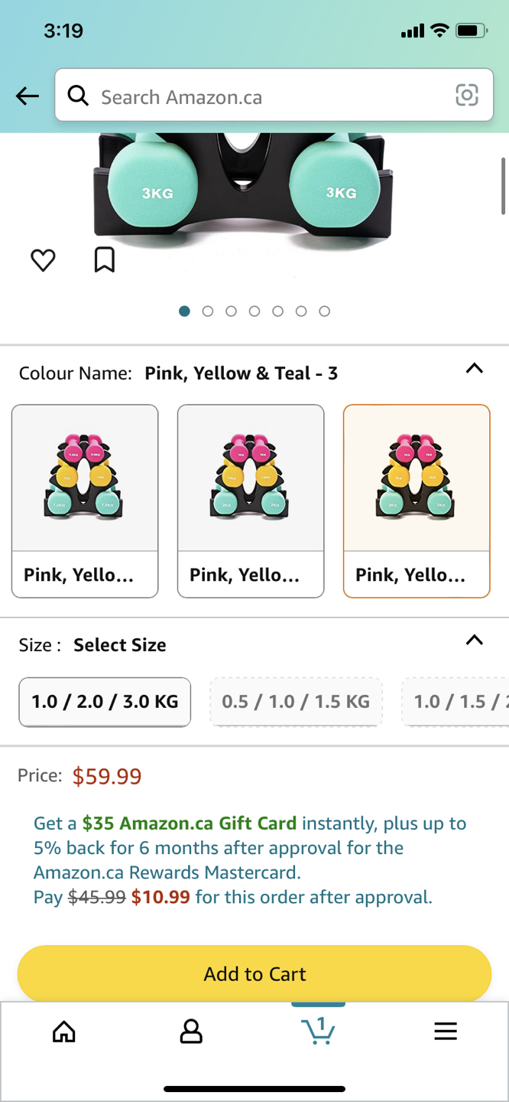This screenshot has width=509, height=1102.
Task: Open the shopping cart icon
Action: pos(319,1030)
